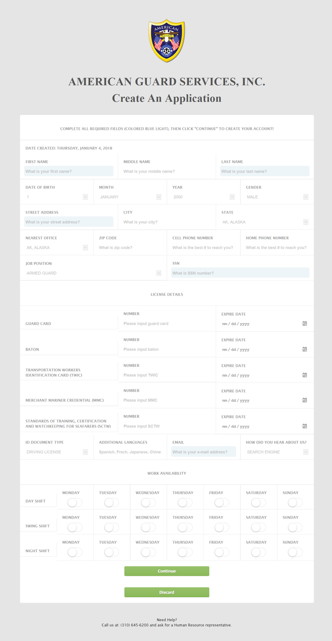The width and height of the screenshot is (332, 641).
Task: Toggle Night Shift Thursday availability
Action: click(185, 552)
